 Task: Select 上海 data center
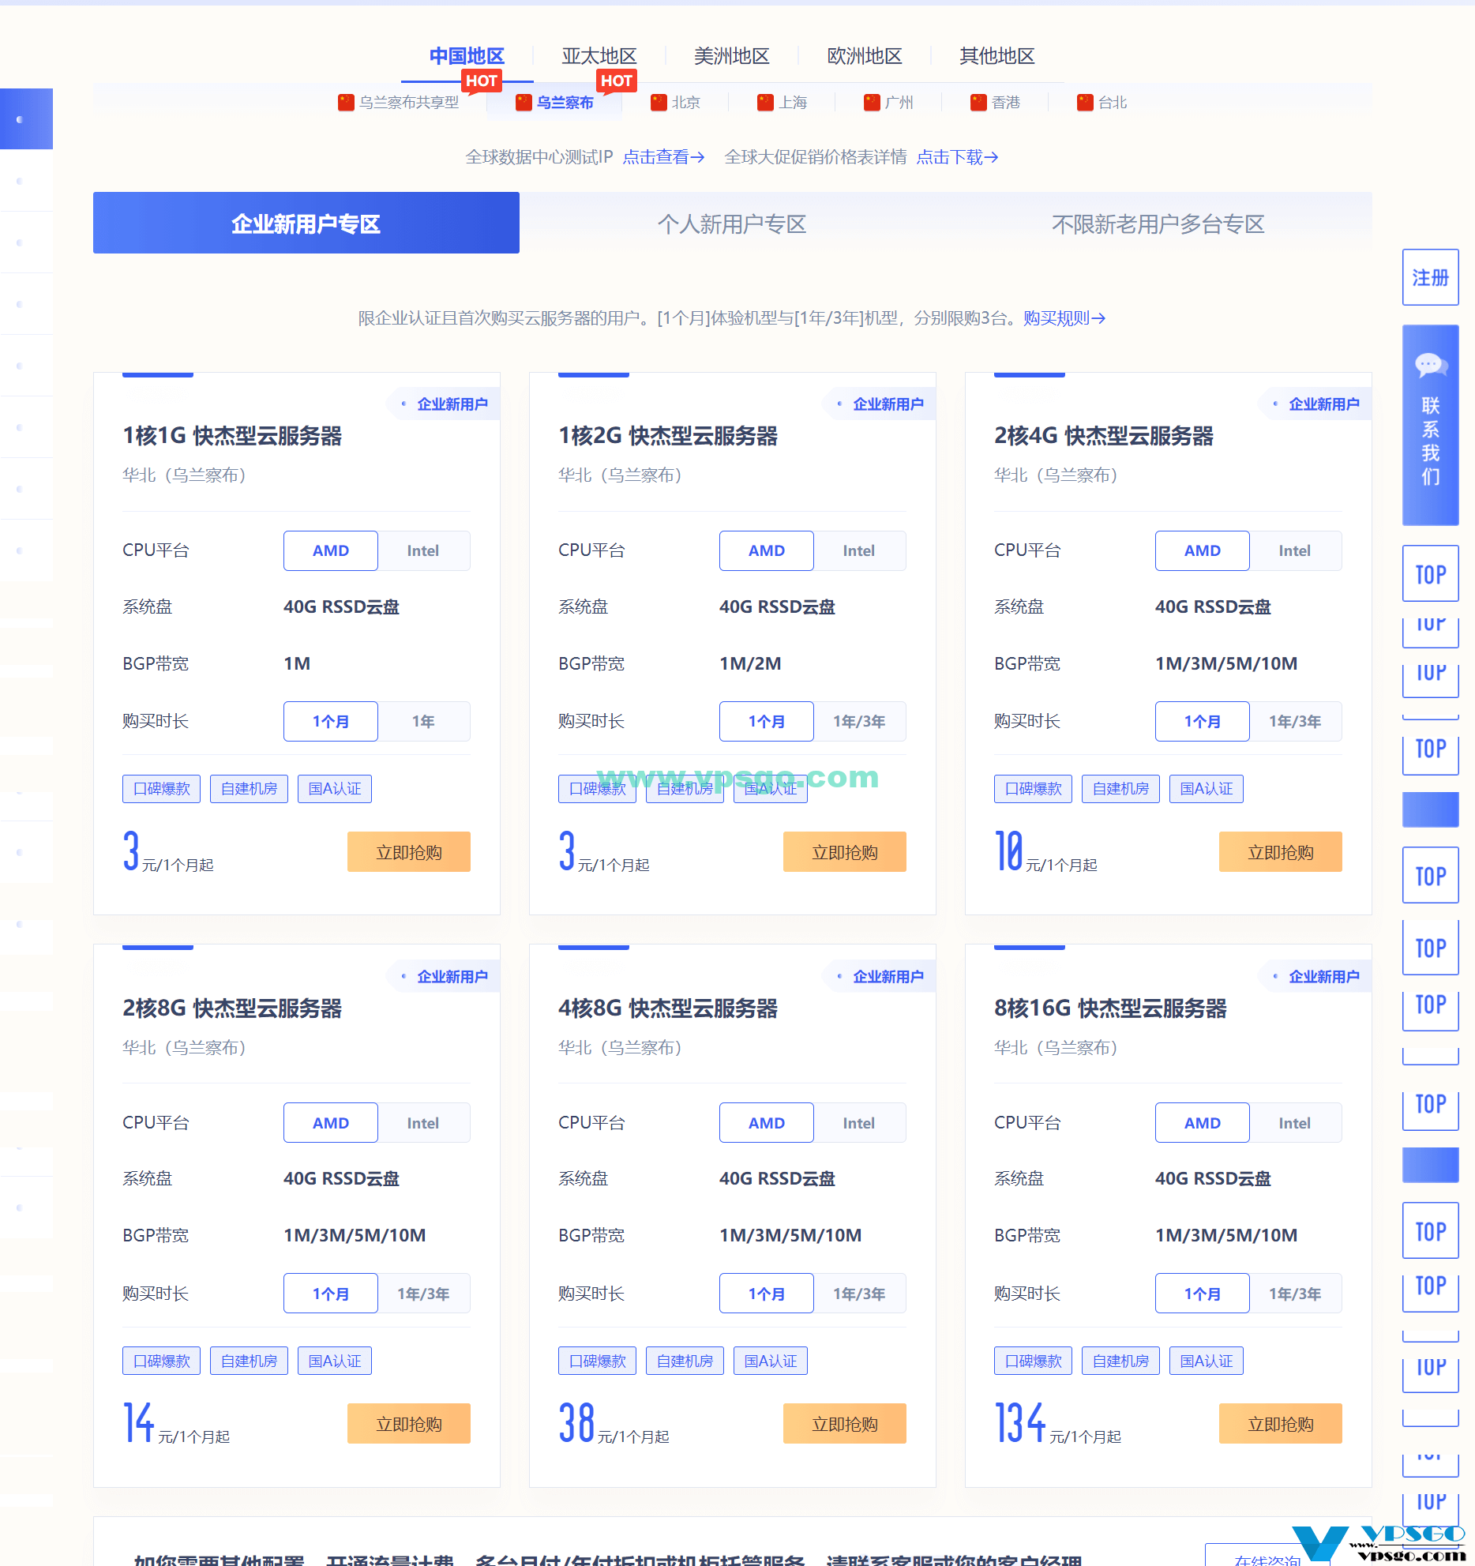click(782, 103)
